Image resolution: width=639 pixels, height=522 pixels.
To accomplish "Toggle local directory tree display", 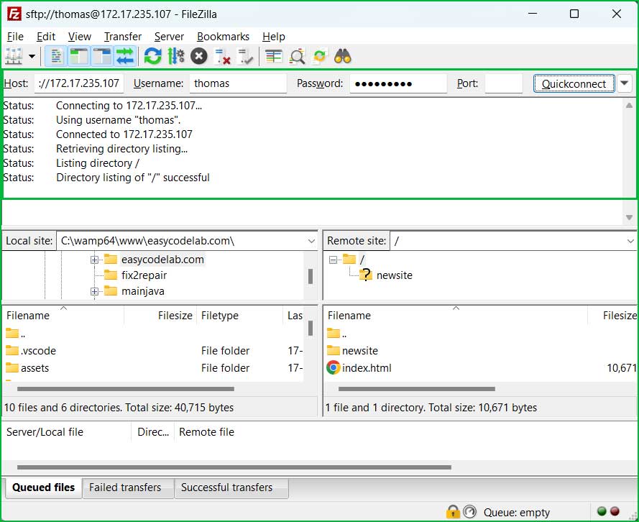I will pyautogui.click(x=78, y=56).
